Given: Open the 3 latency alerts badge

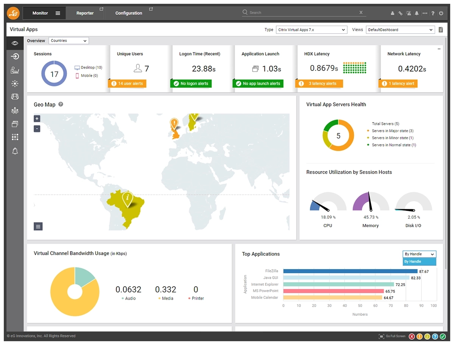Looking at the screenshot, I should (319, 84).
